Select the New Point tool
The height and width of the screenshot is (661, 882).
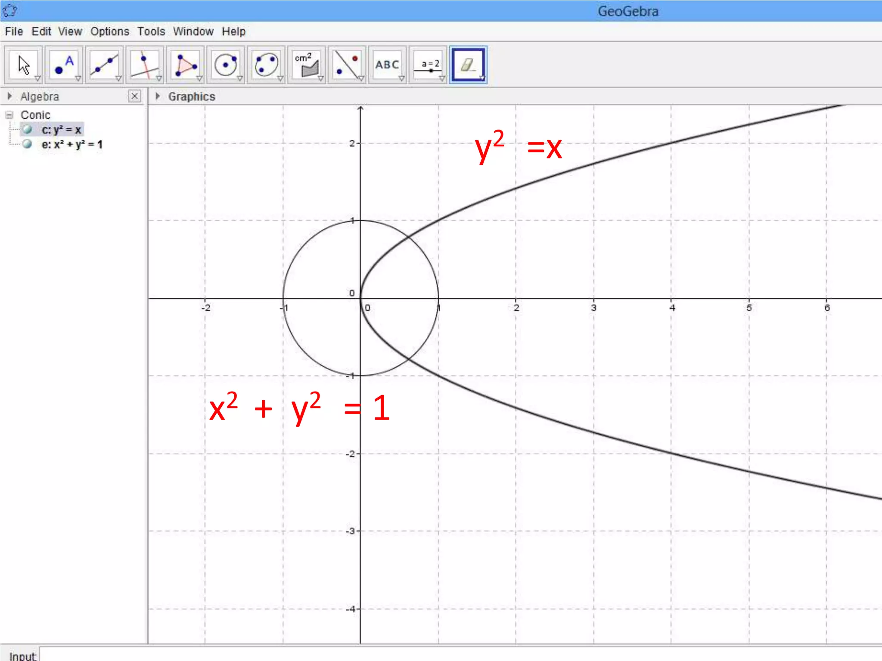64,65
